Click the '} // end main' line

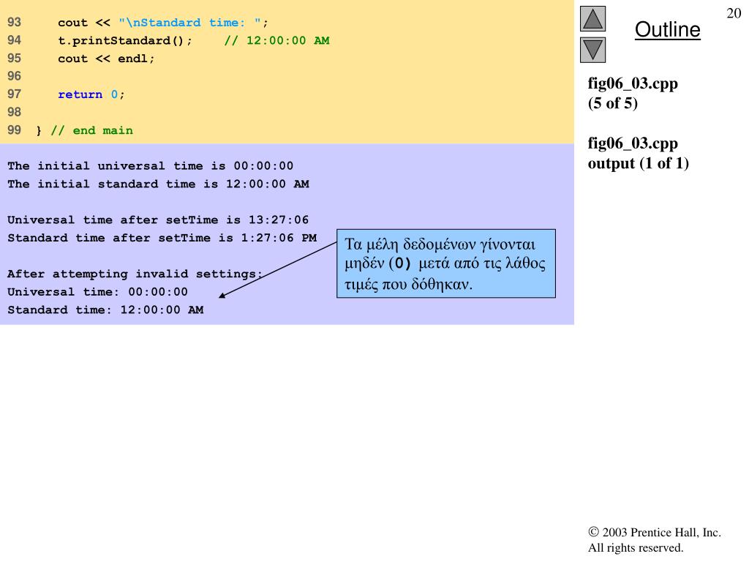point(85,130)
